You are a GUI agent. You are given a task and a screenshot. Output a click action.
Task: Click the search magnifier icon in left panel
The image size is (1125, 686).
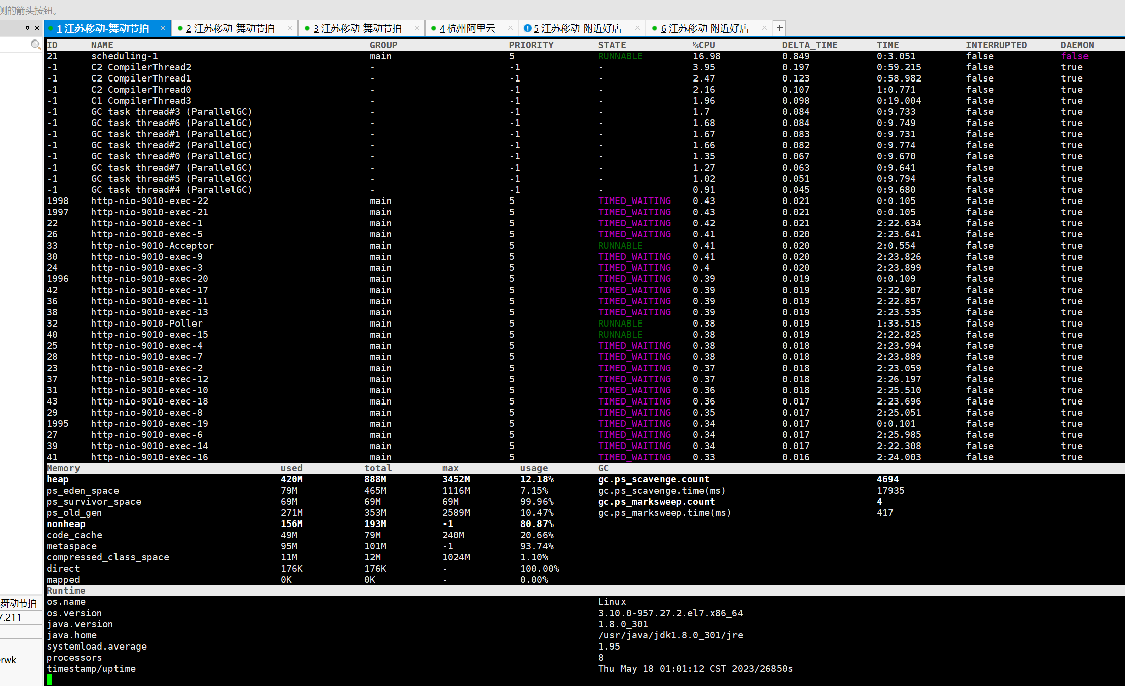pyautogui.click(x=35, y=45)
